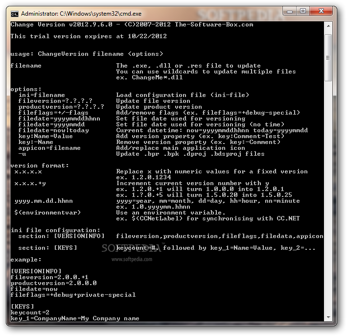
Task: Click the 'ini file configuration:' heading
Action: click(x=55, y=230)
